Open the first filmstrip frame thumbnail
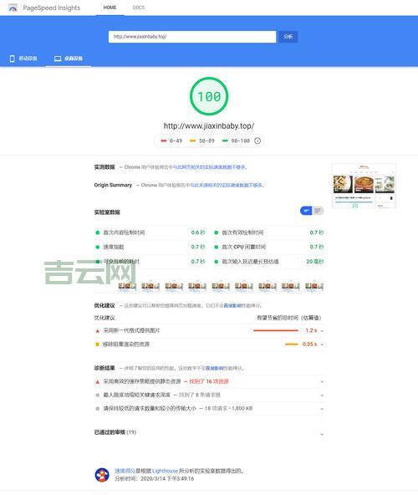Image resolution: width=418 pixels, height=495 pixels. tap(127, 286)
